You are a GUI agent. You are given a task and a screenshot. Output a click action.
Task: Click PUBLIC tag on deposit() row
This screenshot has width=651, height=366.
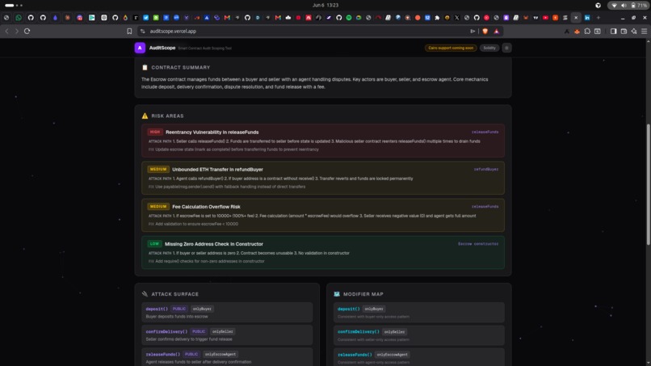[179, 309]
